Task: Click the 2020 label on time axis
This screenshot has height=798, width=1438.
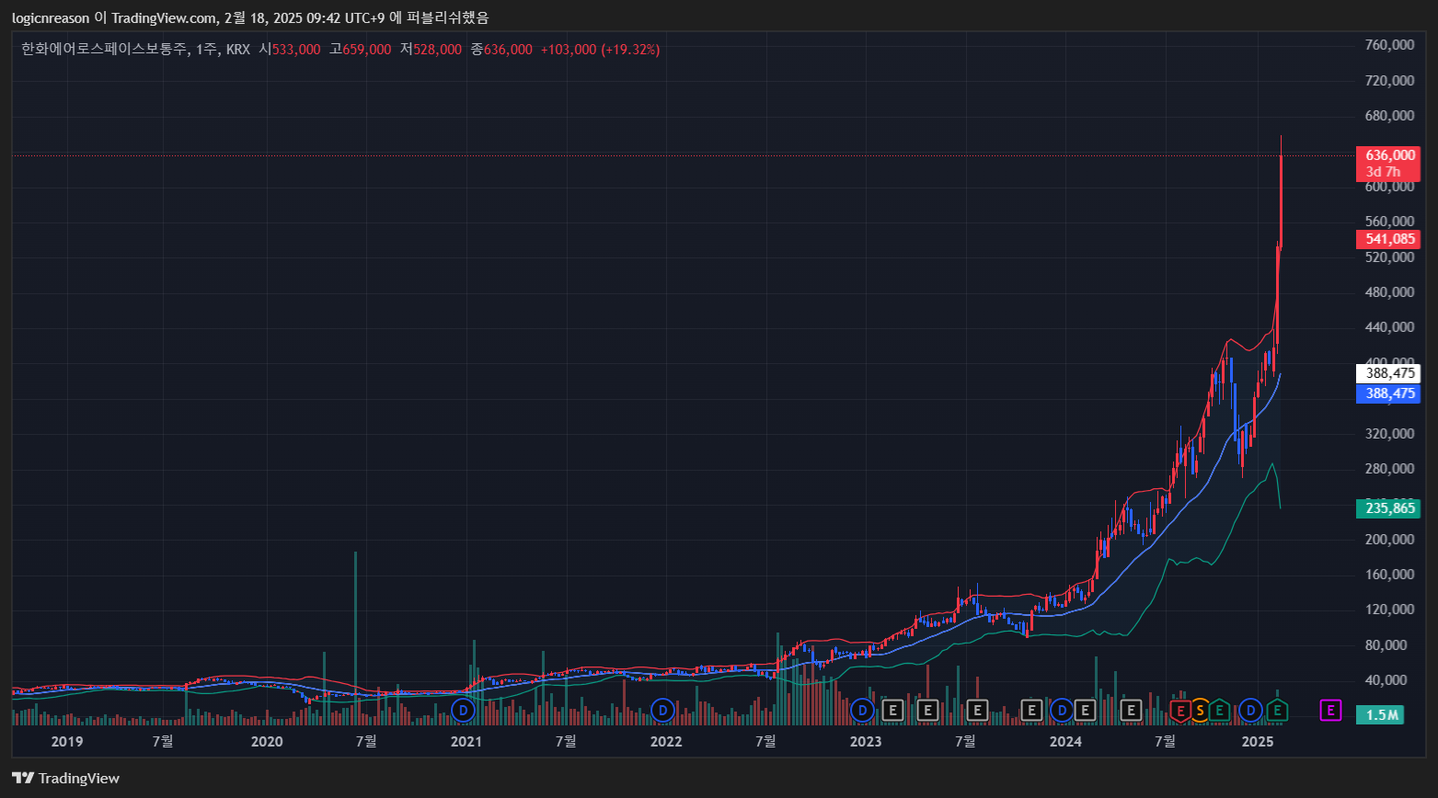Action: coord(267,741)
